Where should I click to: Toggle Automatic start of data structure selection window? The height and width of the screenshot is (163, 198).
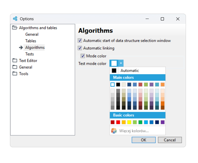point(80,40)
